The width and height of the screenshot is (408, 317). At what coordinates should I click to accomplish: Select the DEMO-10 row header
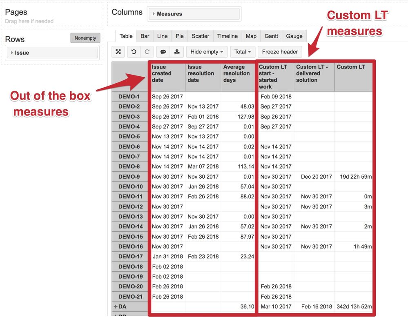tap(129, 186)
